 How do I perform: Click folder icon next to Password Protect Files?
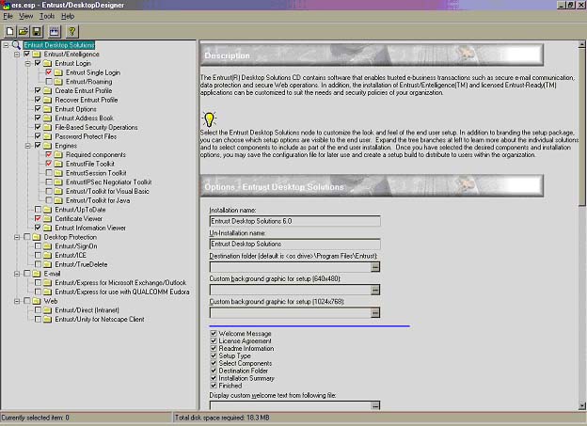[47, 136]
